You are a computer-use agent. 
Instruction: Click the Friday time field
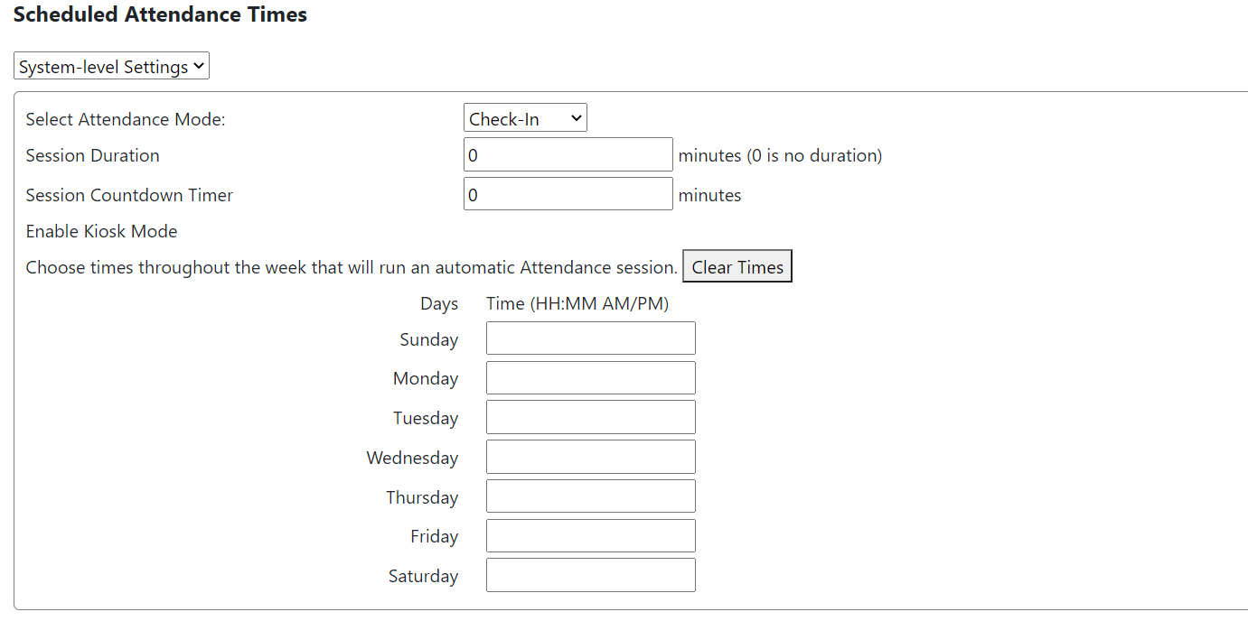coord(590,535)
